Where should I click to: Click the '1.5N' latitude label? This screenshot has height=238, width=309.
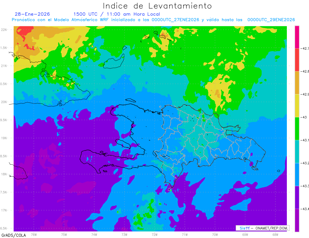coord(4,48)
